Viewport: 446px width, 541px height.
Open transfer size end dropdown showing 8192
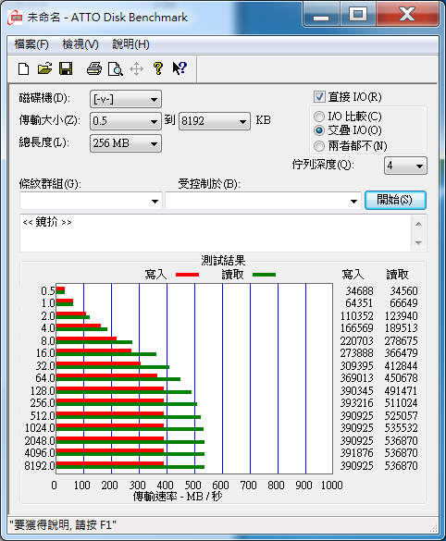[215, 121]
